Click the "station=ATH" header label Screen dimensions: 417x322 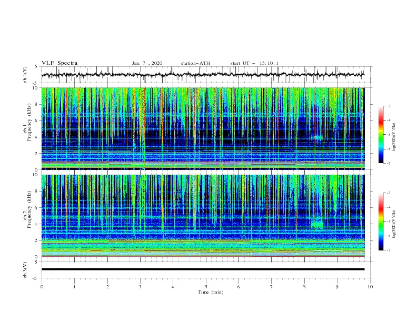point(195,63)
